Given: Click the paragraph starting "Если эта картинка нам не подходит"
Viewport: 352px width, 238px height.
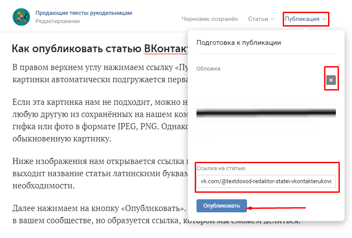Looking at the screenshot, I should coord(100,121).
